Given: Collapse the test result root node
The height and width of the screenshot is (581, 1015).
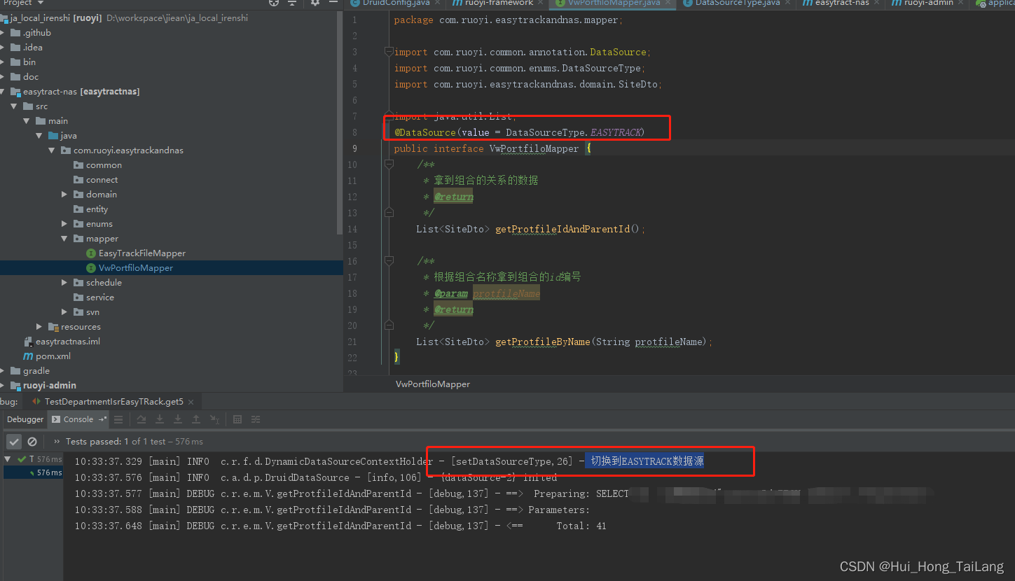Looking at the screenshot, I should pyautogui.click(x=8, y=459).
